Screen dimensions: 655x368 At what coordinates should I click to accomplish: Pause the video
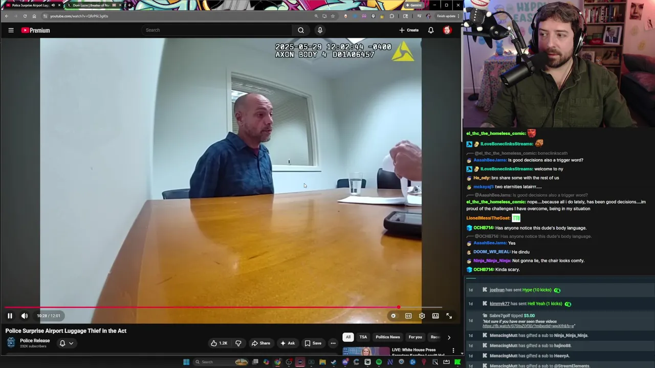pos(10,316)
